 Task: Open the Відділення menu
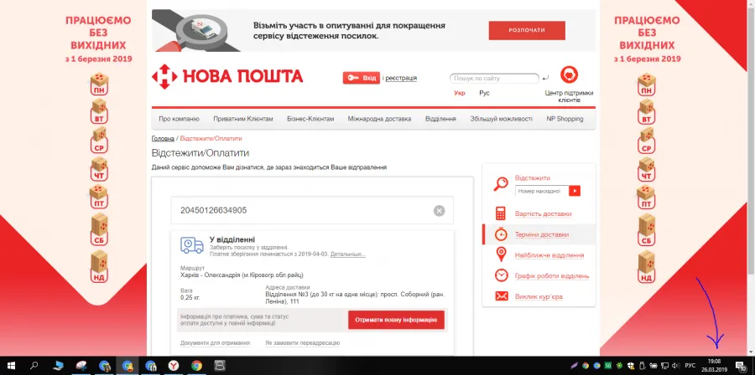click(440, 119)
